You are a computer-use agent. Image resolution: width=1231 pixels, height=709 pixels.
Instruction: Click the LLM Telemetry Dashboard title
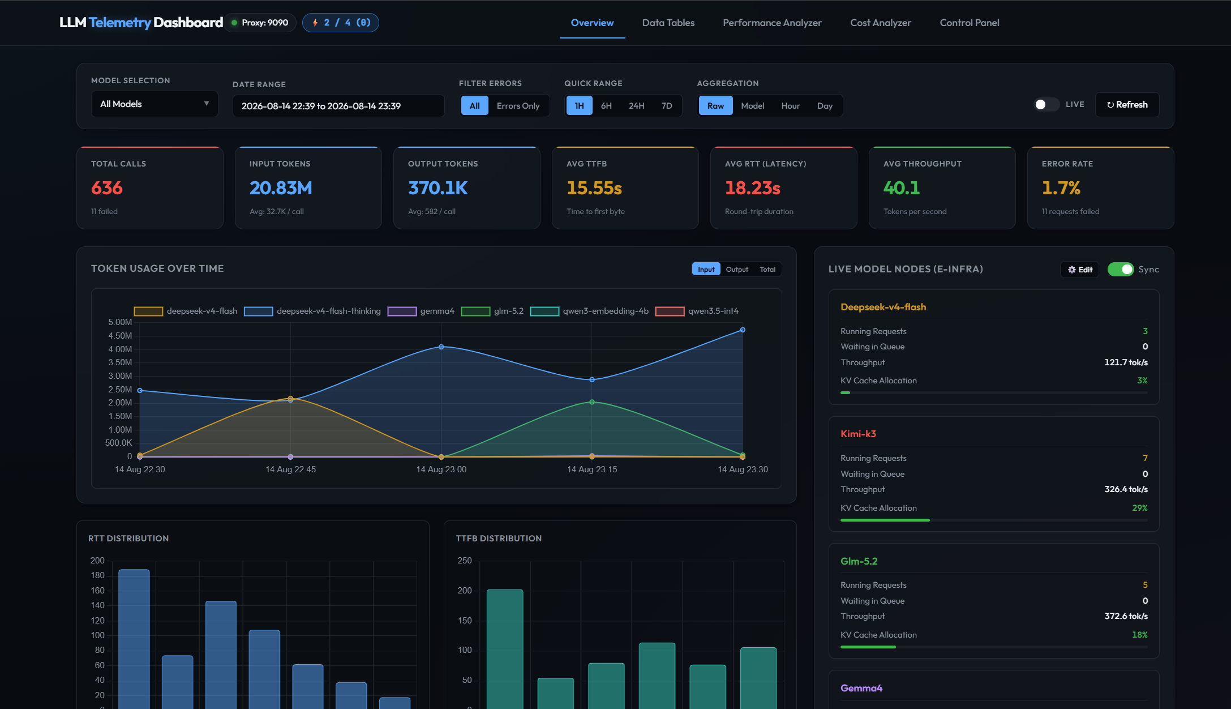[141, 23]
